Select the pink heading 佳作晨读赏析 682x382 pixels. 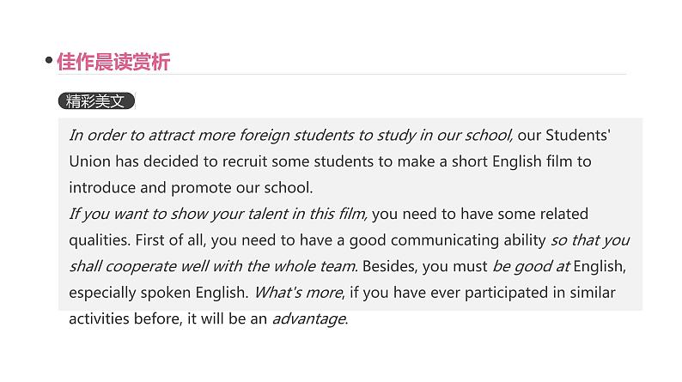(x=113, y=62)
